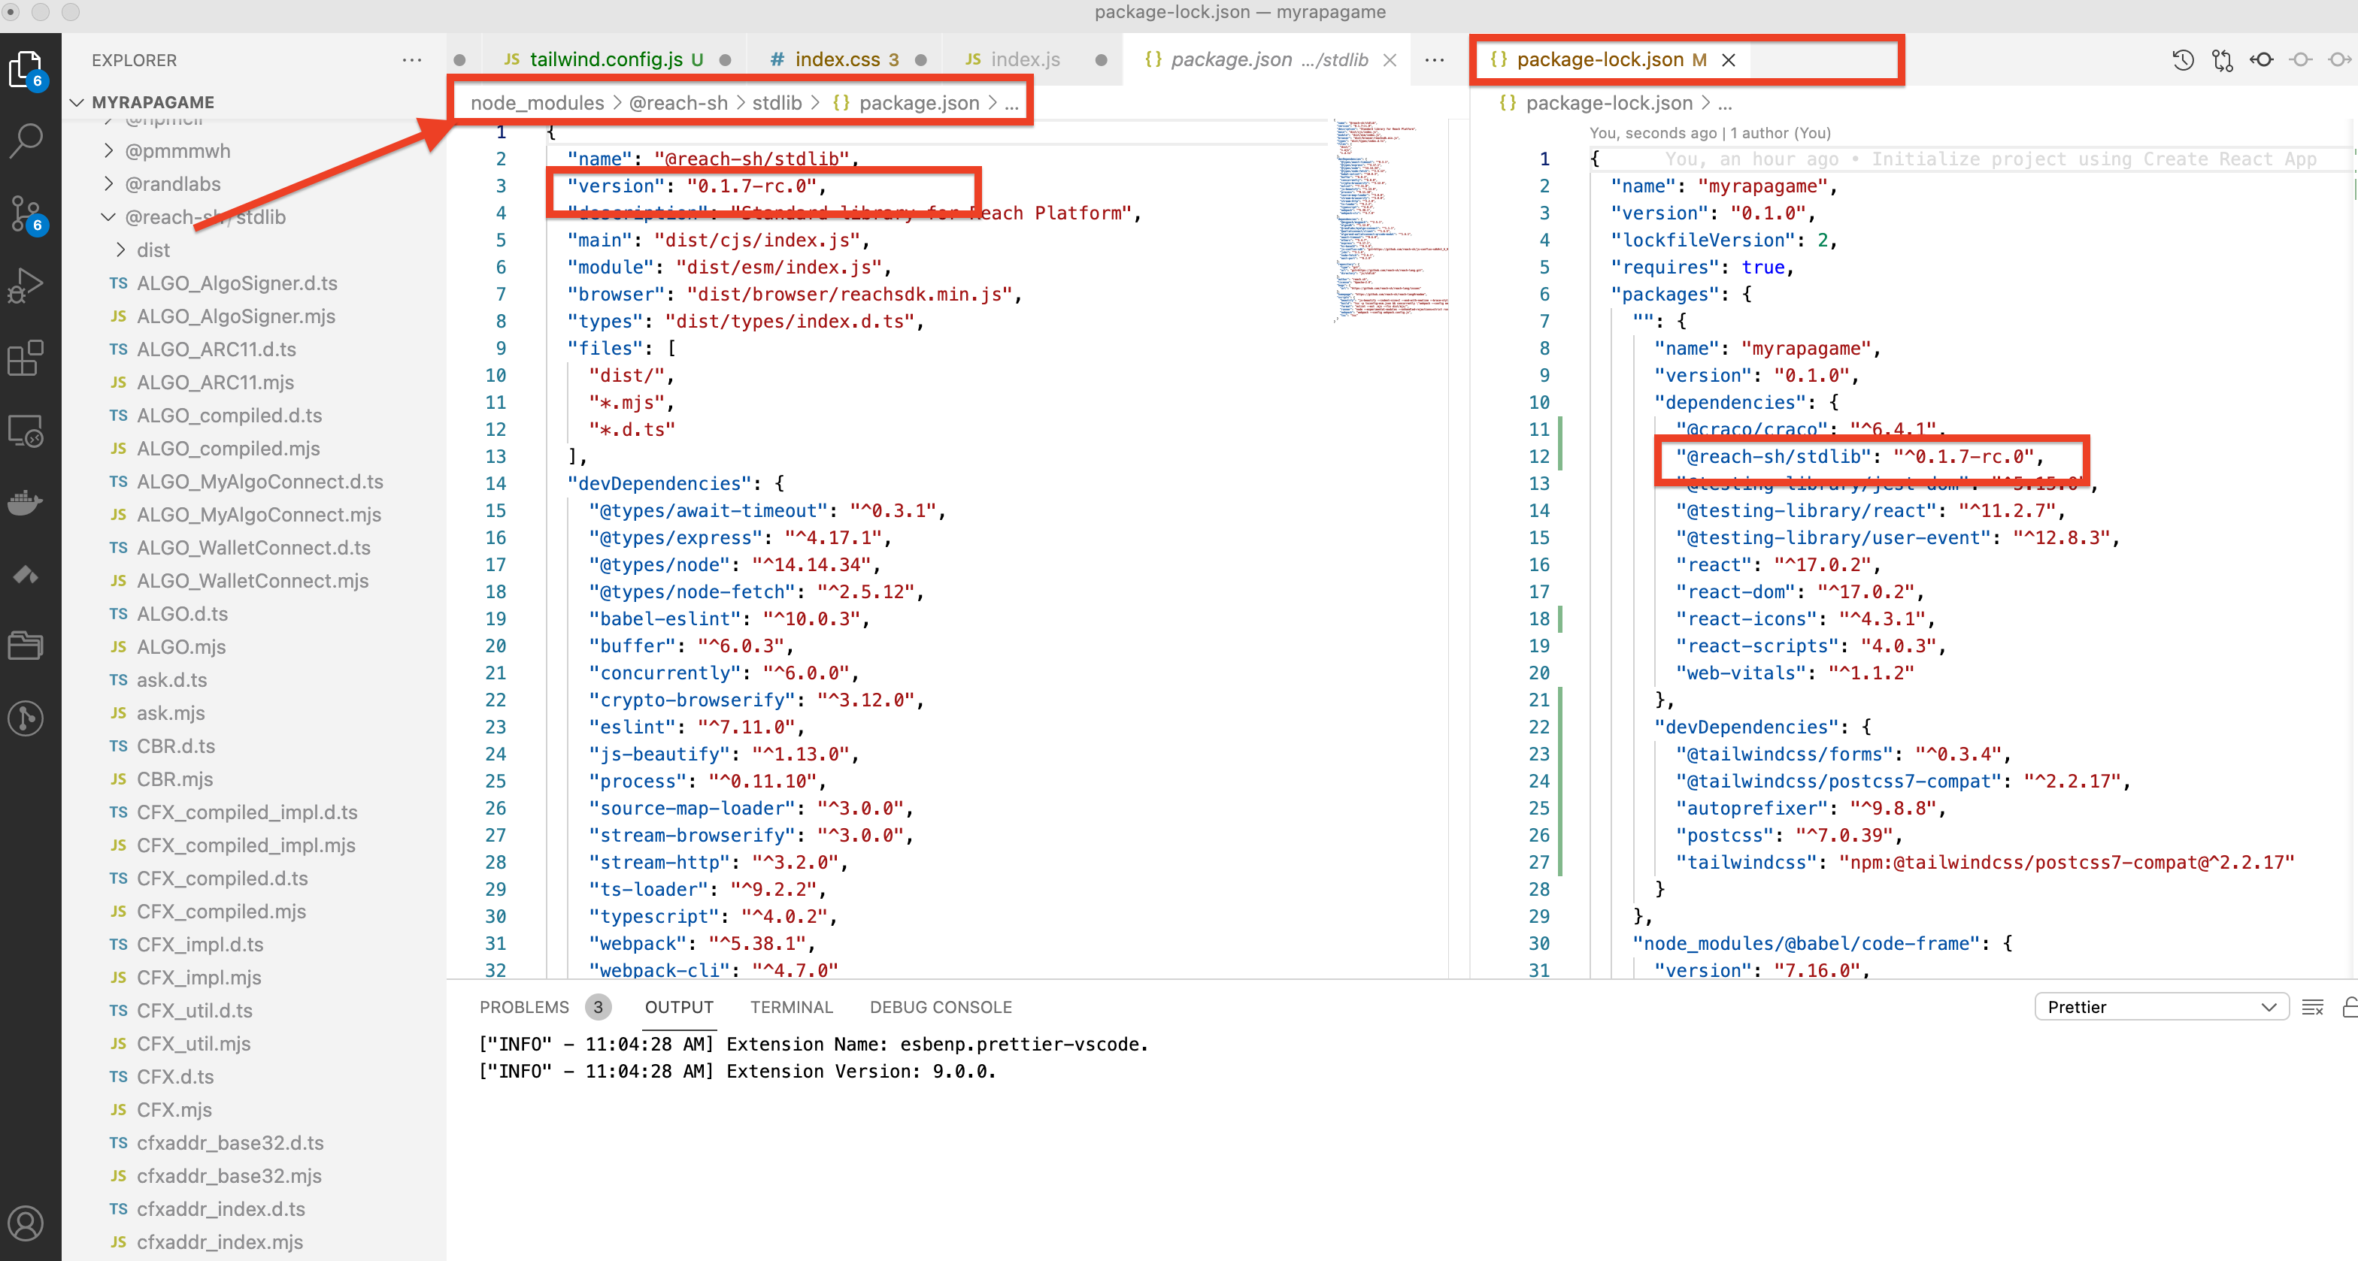Switch to the tailwind.config.js editor tab
This screenshot has width=2358, height=1261.
point(605,60)
